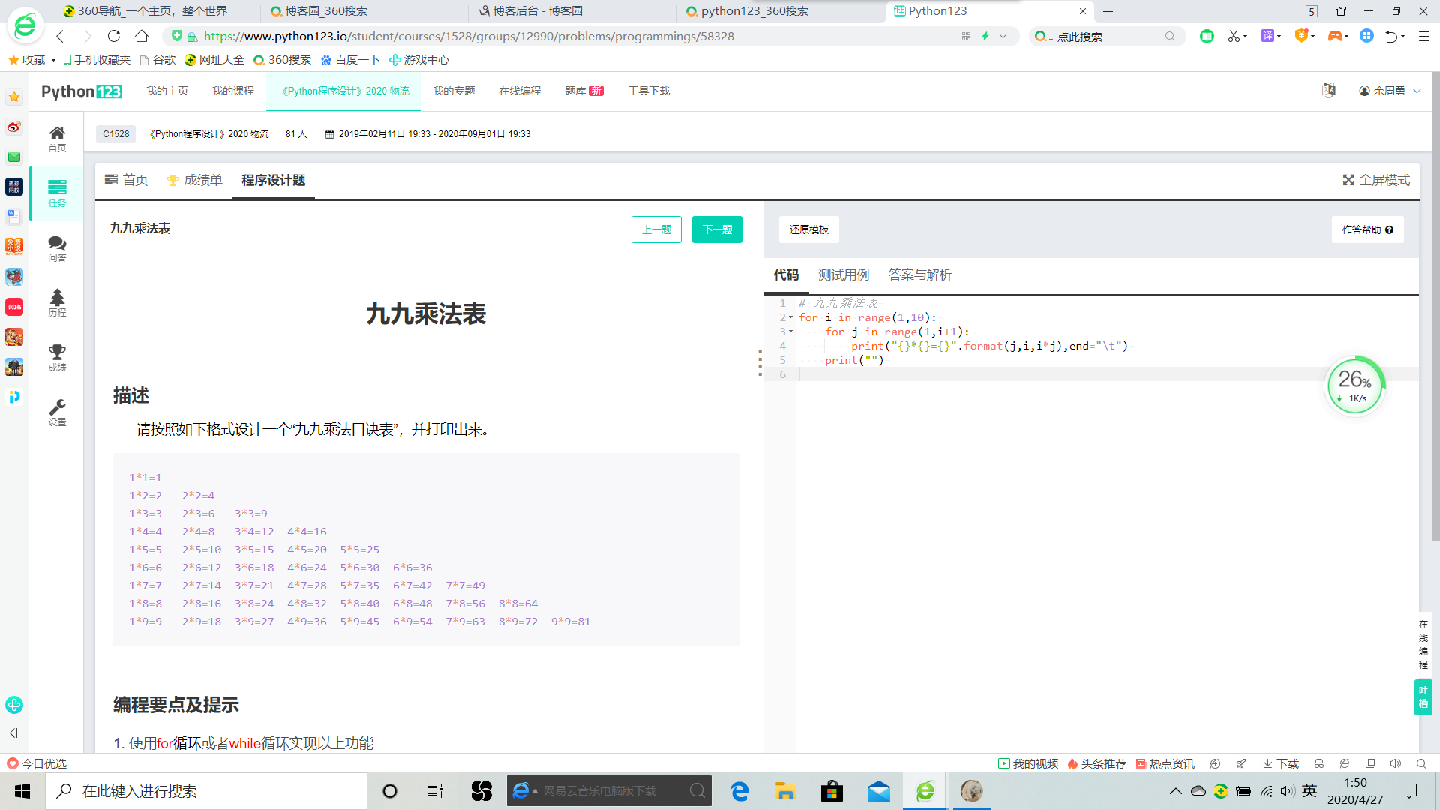Open Microsoft Store from the taskbar
Screen dimensions: 1440x810
(x=832, y=791)
